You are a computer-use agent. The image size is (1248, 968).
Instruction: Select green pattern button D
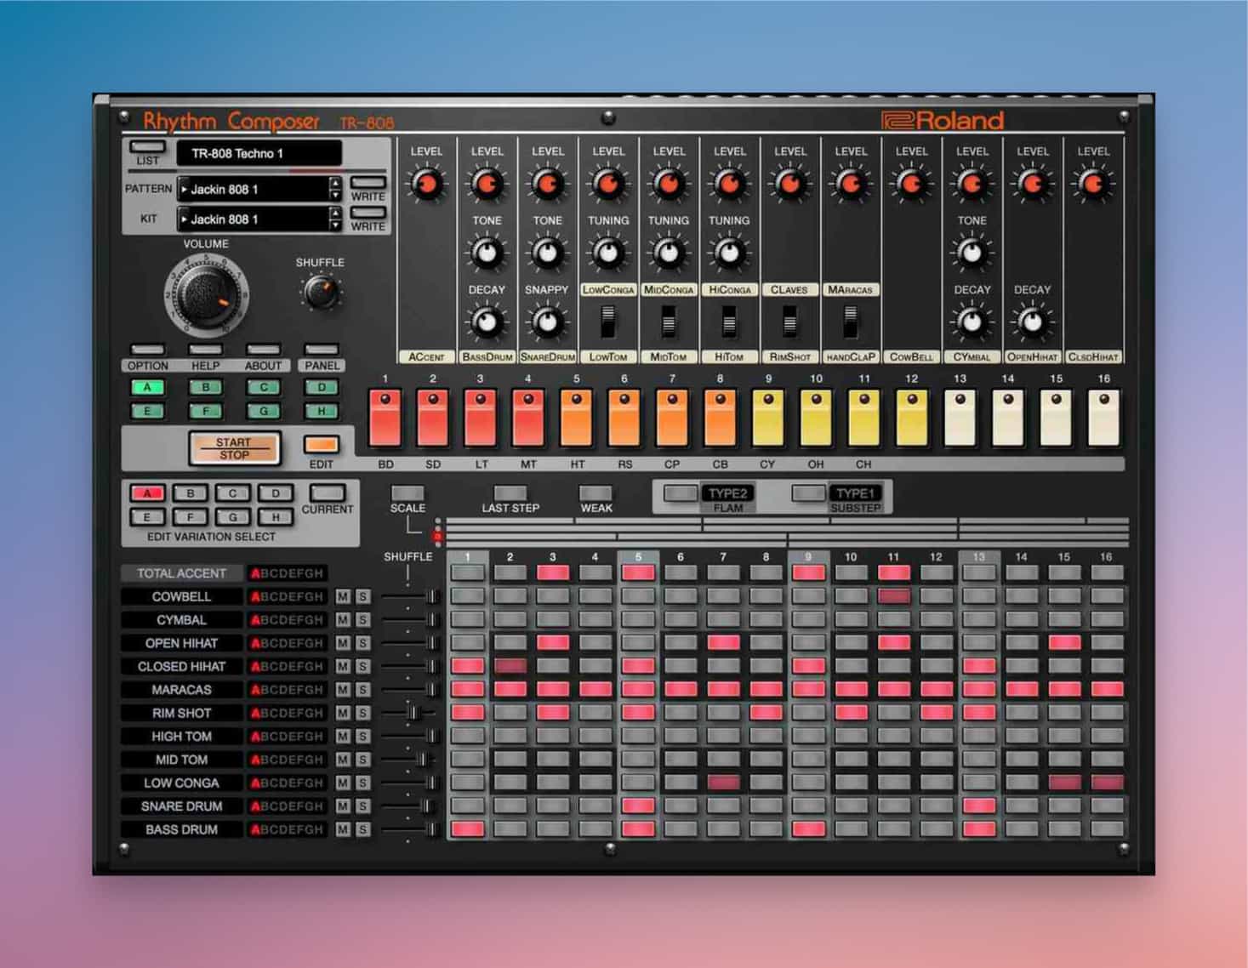322,388
